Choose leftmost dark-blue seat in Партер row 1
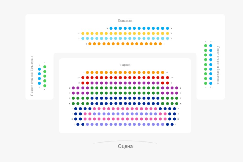This screenshot has width=243, height=162. point(78,124)
